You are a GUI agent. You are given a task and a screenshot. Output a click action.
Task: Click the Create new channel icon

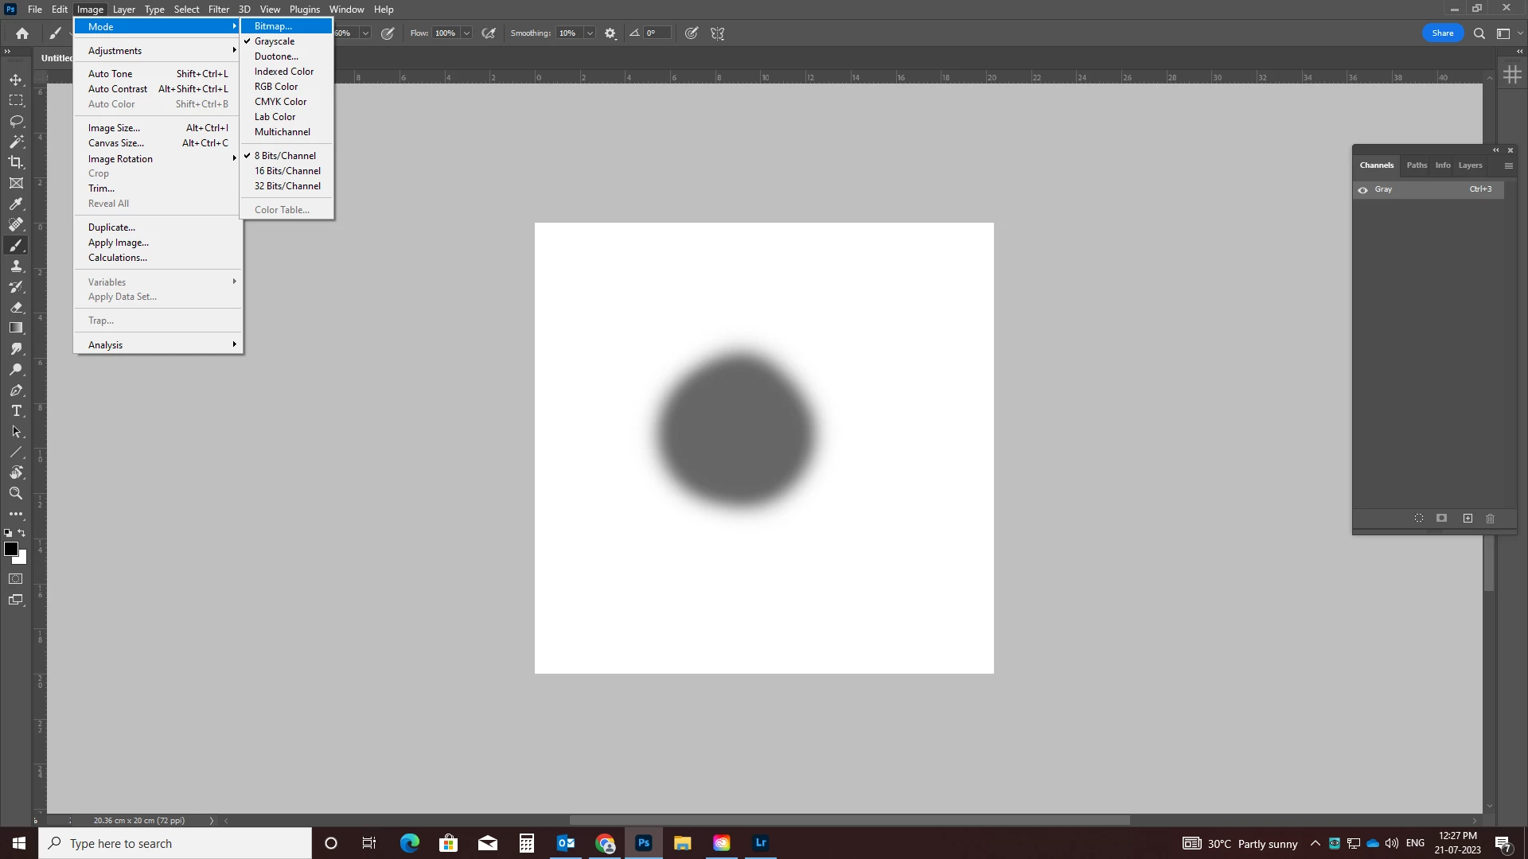coord(1468,519)
